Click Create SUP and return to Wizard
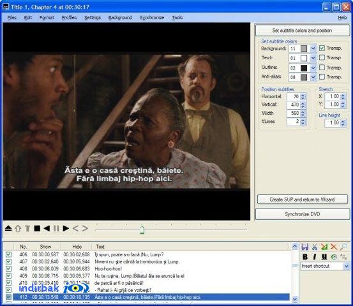The width and height of the screenshot is (353, 306). (x=303, y=200)
